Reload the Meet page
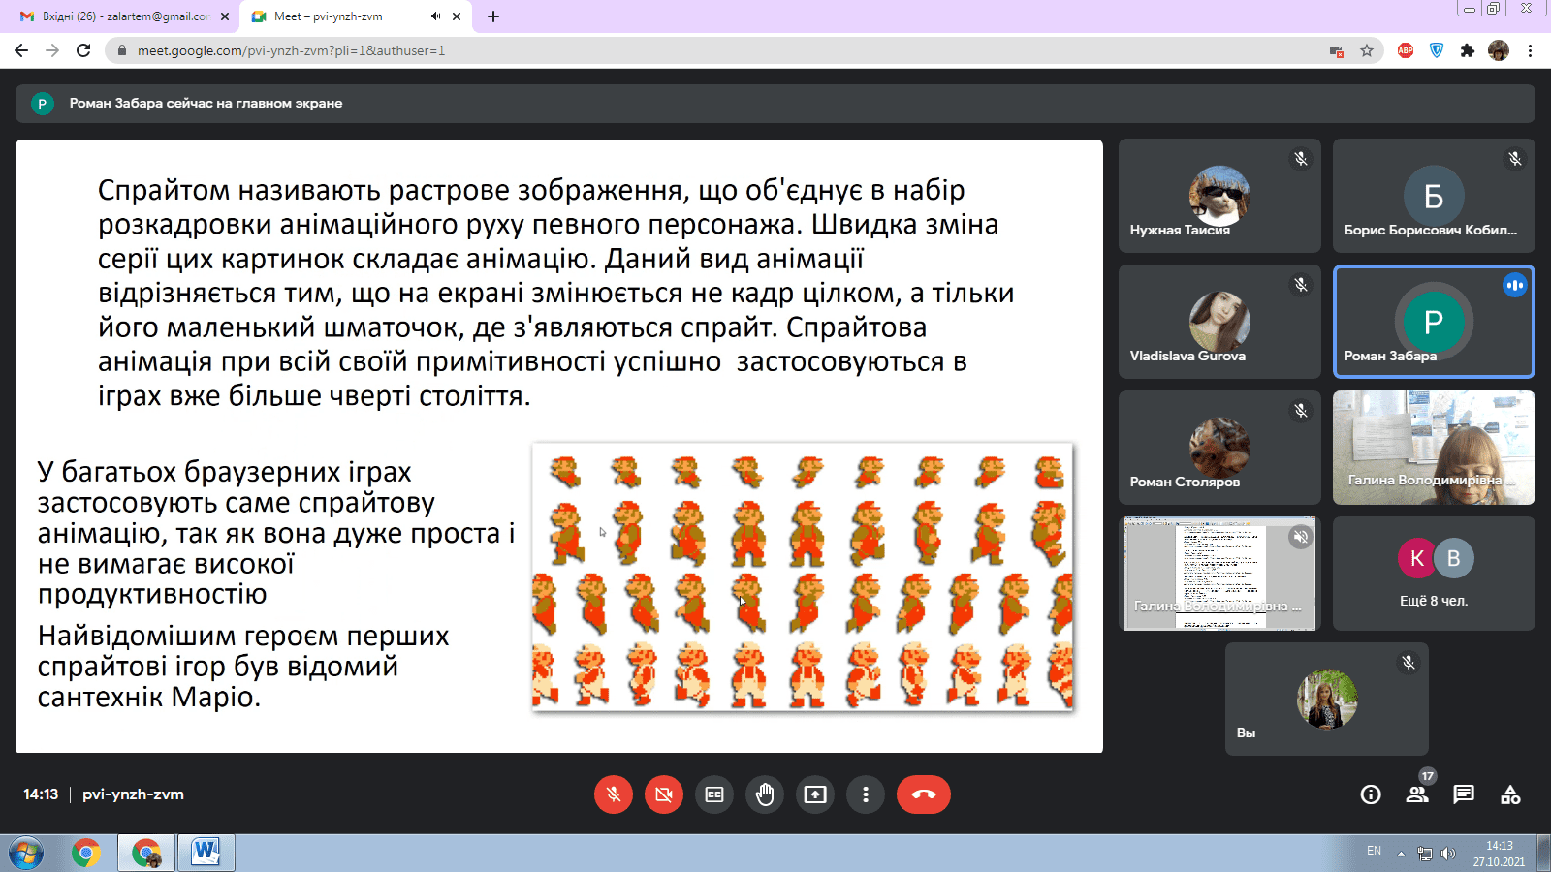Image resolution: width=1551 pixels, height=872 pixels. pos(83,50)
